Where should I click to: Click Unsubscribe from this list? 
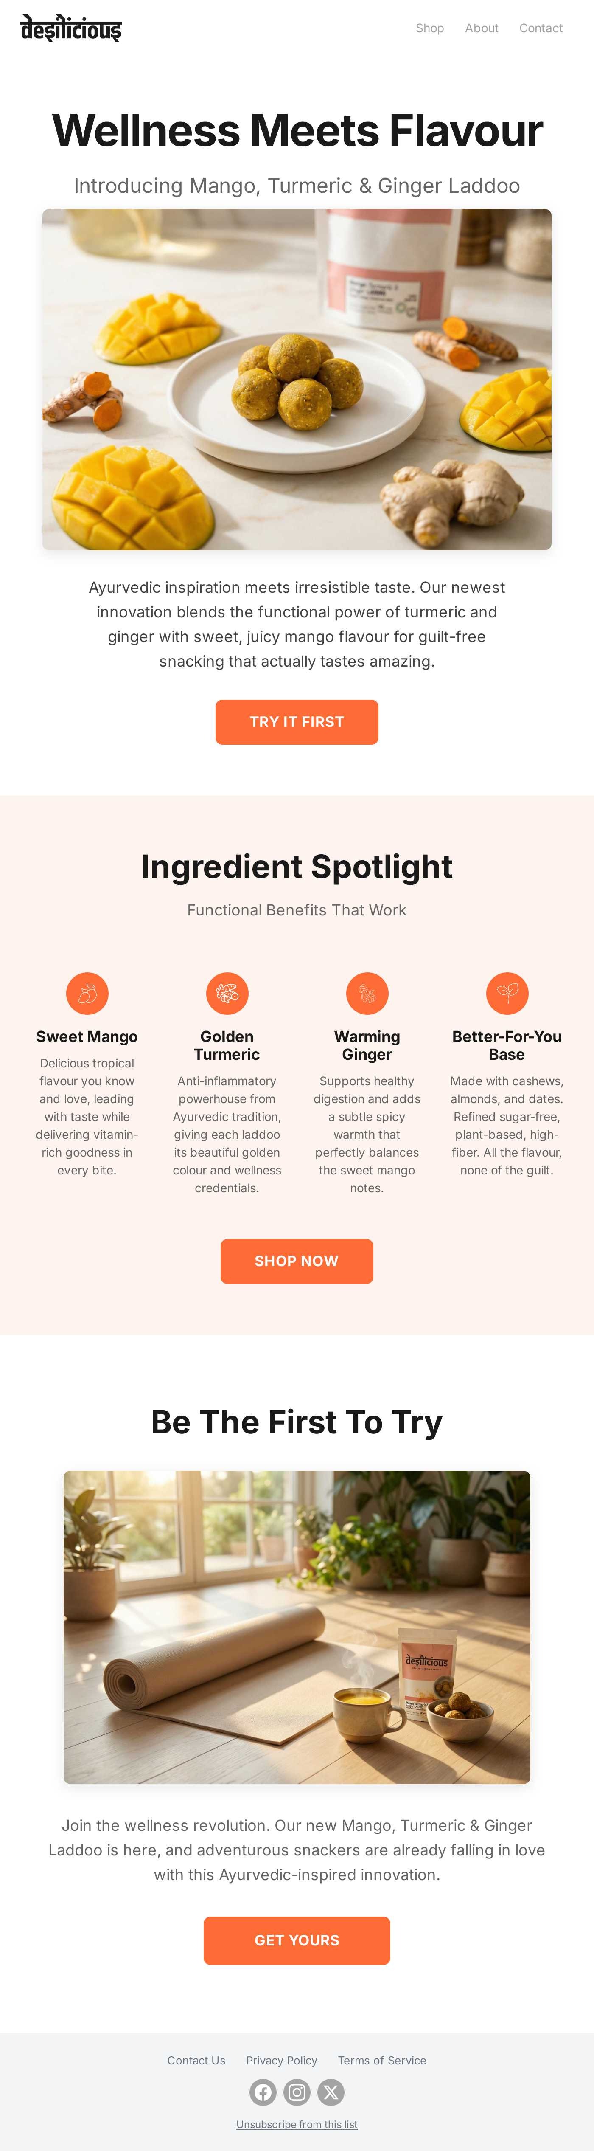tap(297, 2124)
